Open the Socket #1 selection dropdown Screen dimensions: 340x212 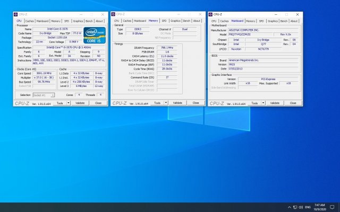tap(44, 95)
